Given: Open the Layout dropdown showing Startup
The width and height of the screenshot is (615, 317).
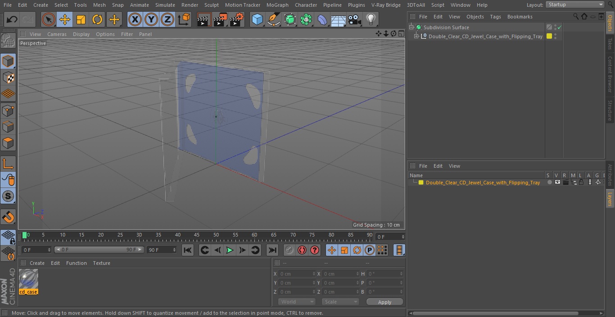Looking at the screenshot, I should 575,4.
